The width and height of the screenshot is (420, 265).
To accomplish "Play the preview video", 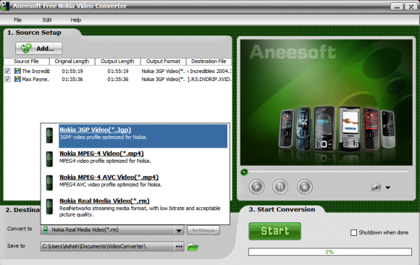I will 256,187.
